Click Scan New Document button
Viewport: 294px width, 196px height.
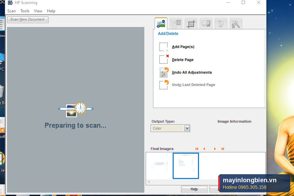[x=28, y=20]
